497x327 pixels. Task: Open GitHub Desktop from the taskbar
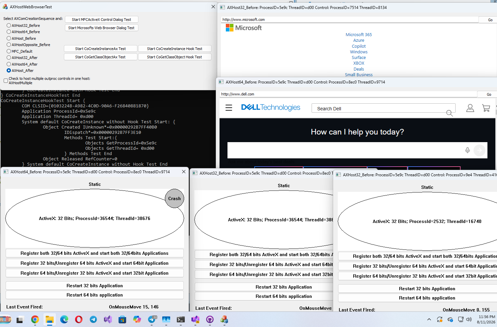(210, 319)
